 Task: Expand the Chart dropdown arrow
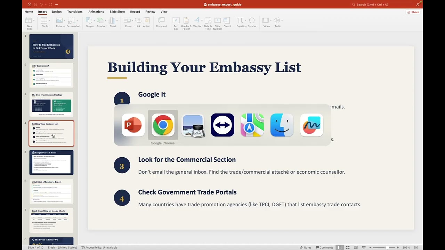pos(117,20)
